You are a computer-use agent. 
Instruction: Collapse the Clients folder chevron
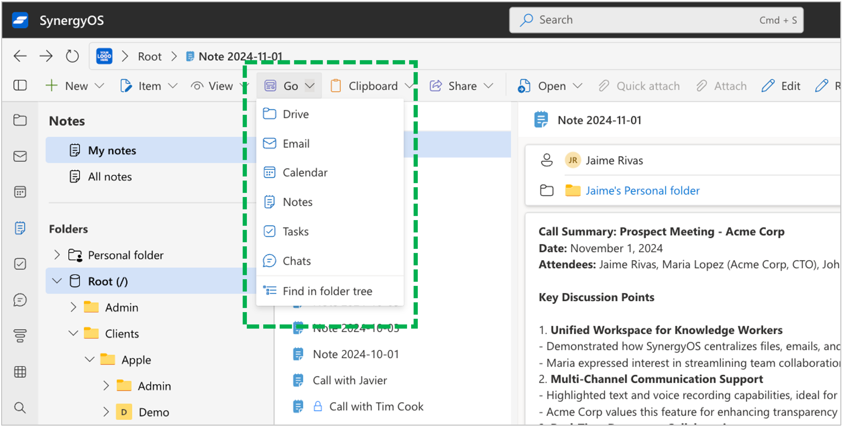(x=73, y=333)
